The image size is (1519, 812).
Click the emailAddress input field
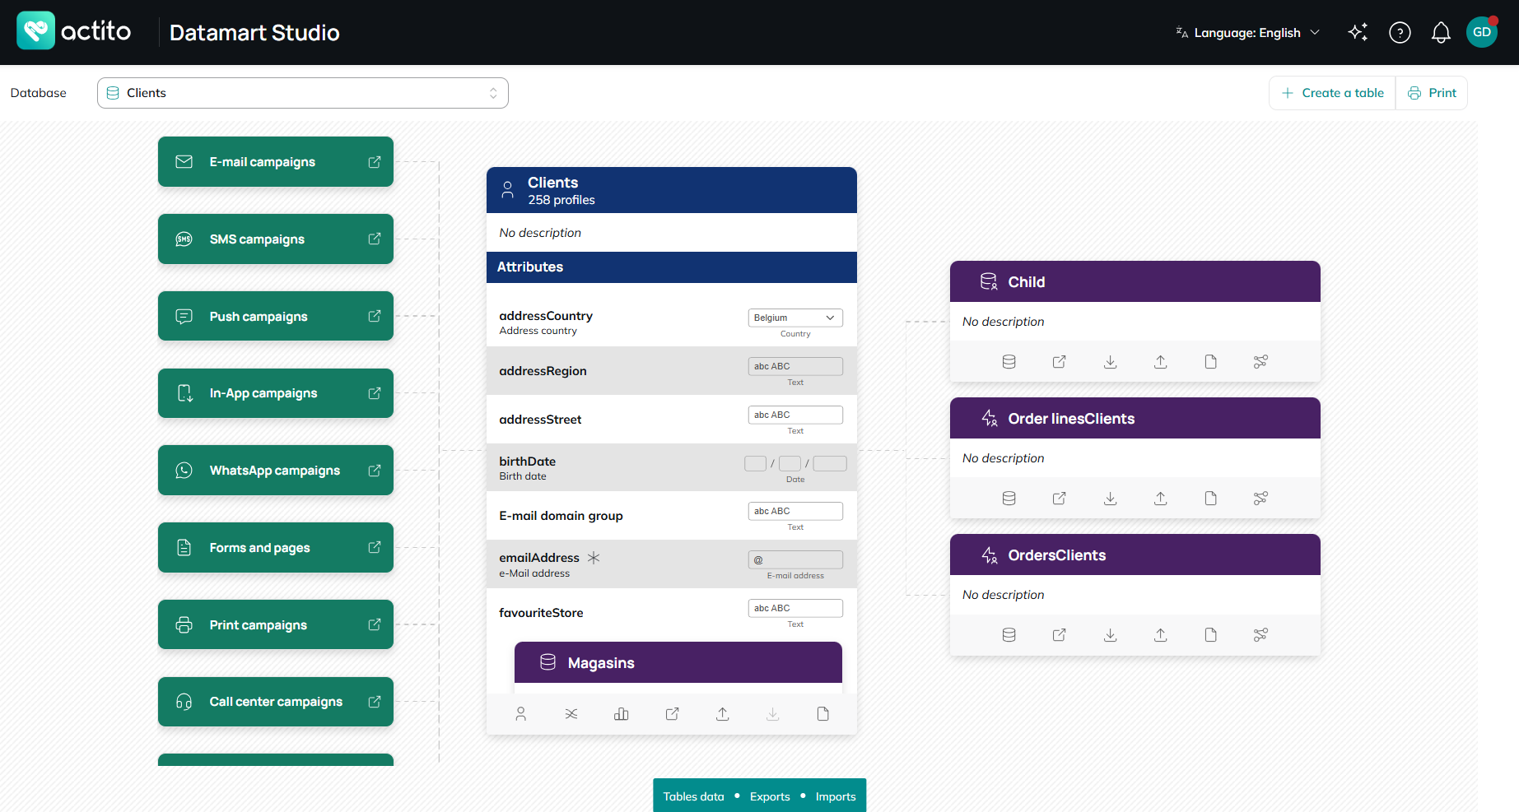[x=795, y=559]
